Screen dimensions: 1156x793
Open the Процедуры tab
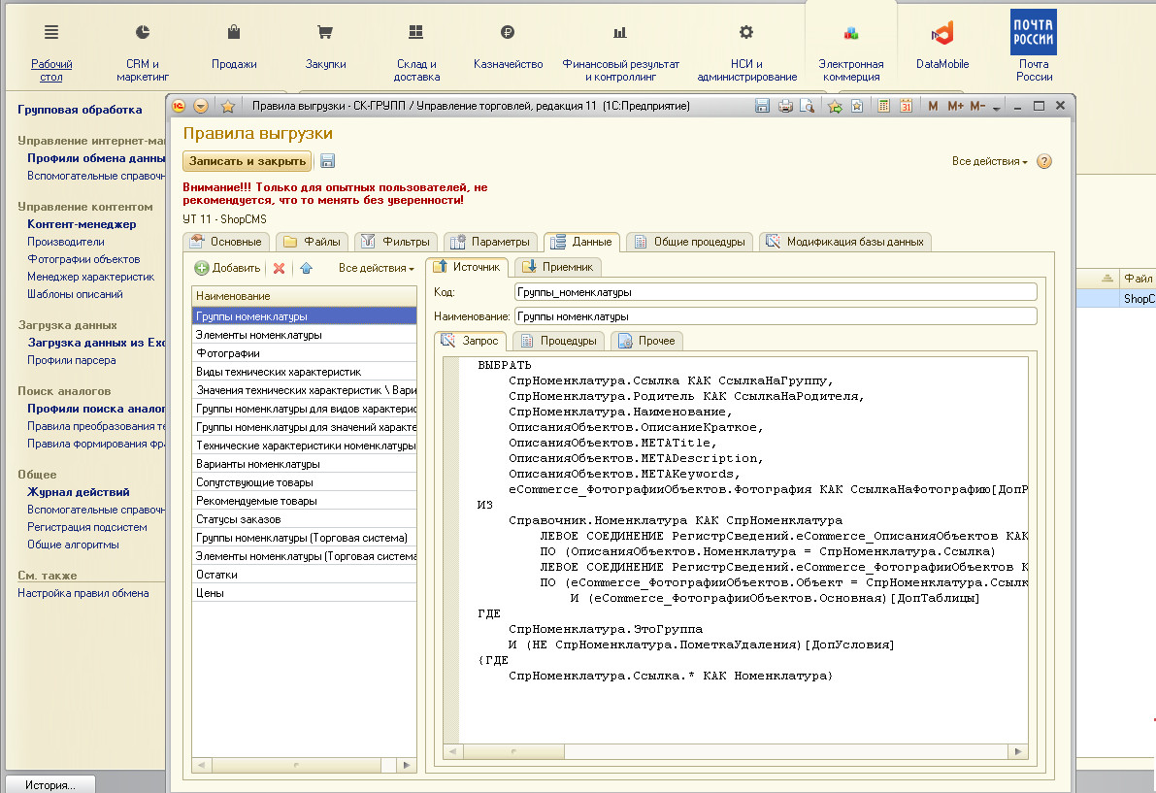tap(559, 341)
